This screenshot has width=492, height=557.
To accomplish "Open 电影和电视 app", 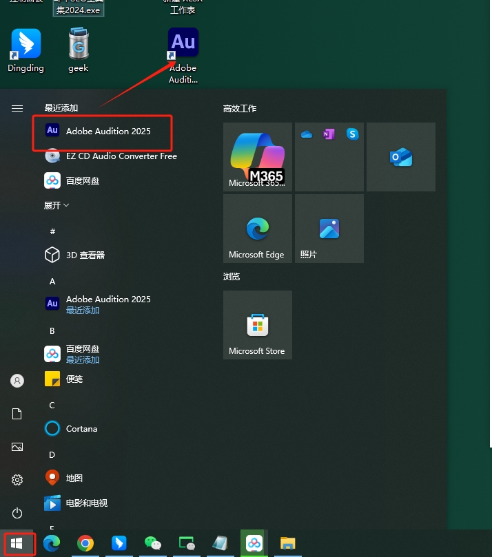I will 76,503.
